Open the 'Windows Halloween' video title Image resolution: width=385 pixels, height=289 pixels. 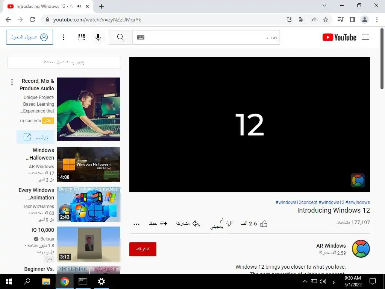point(40,154)
